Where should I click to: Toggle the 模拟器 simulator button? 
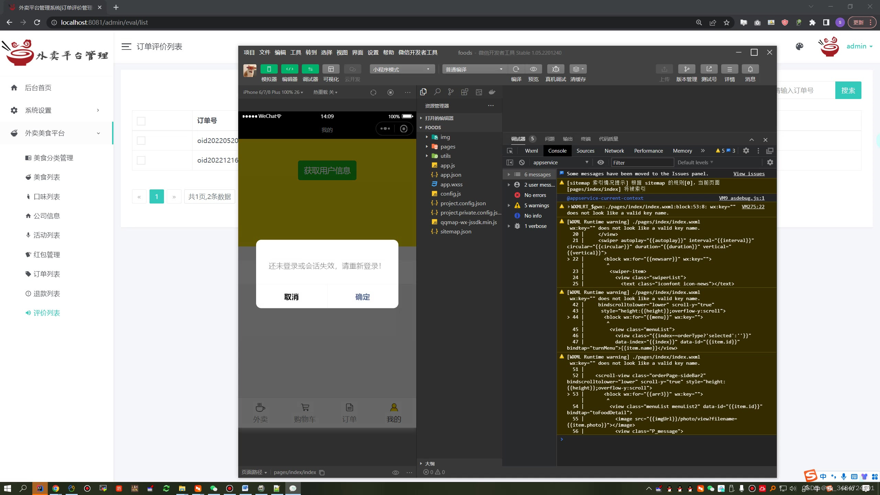(269, 69)
